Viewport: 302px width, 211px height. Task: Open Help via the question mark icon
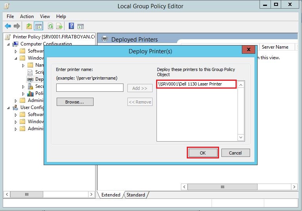coord(71,26)
